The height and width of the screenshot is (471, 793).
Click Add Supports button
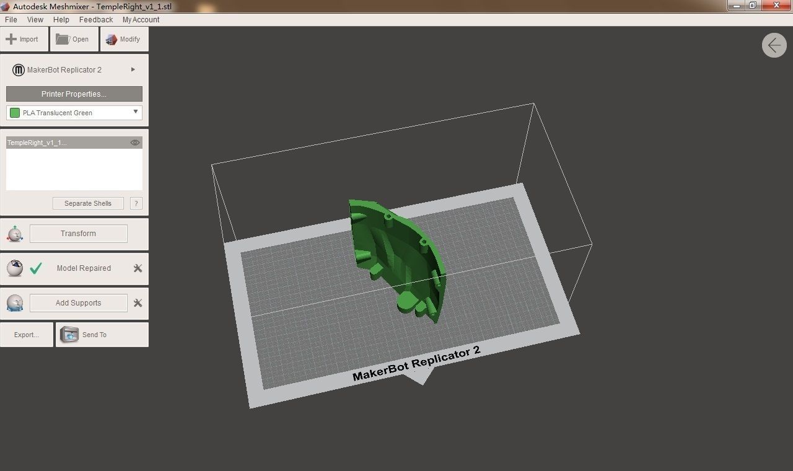(x=79, y=303)
